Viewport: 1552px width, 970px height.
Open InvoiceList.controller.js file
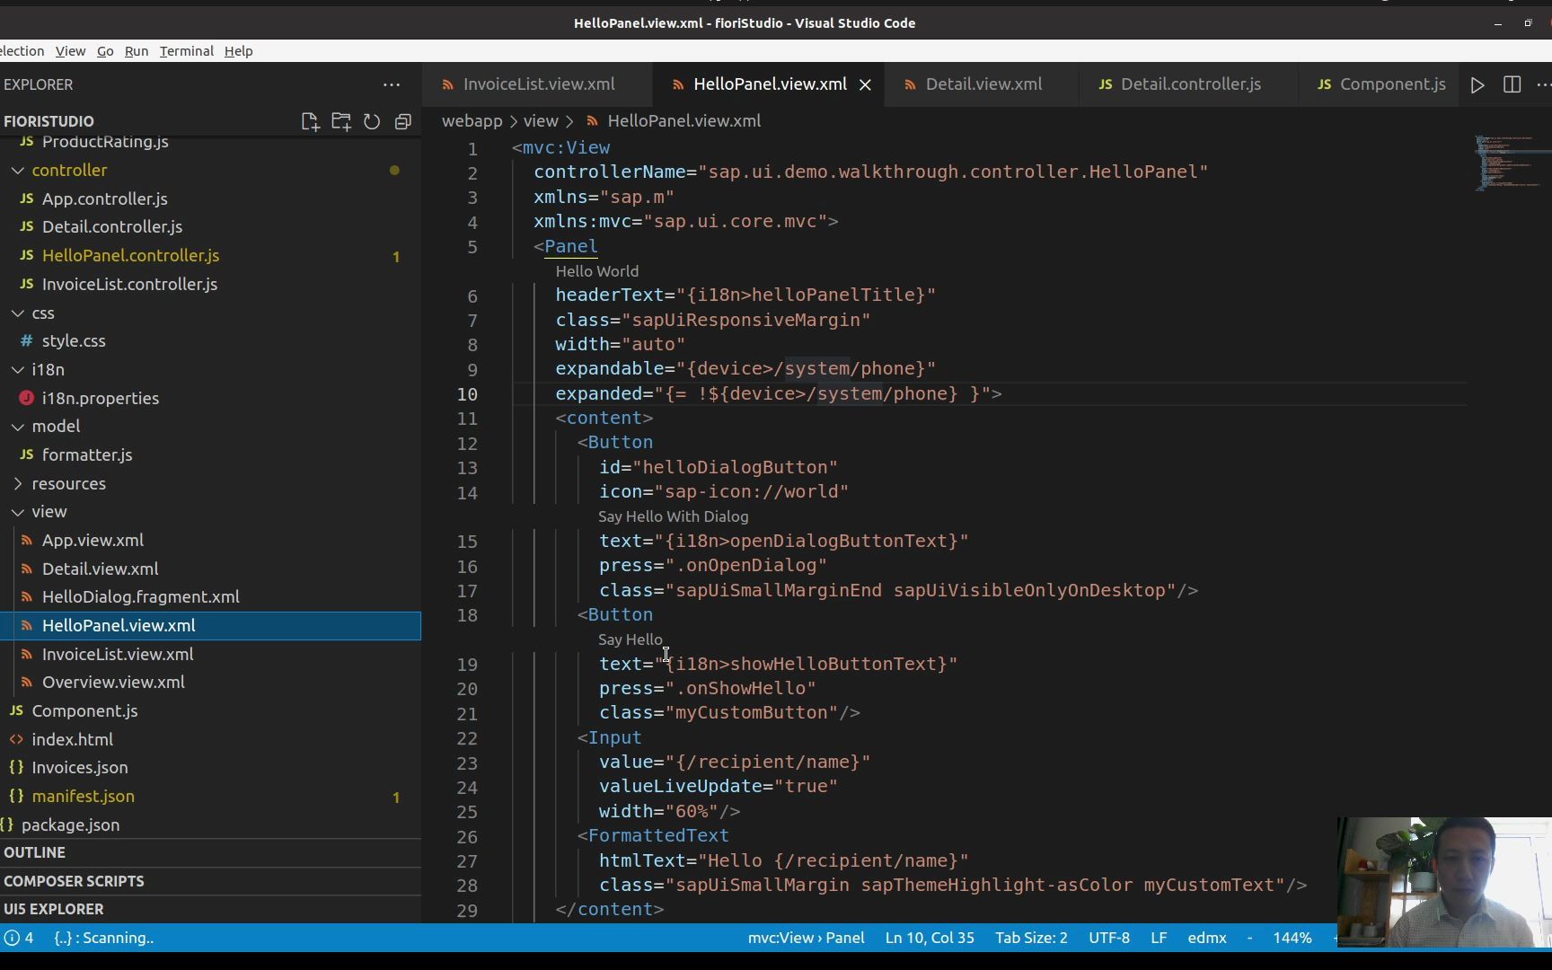point(129,285)
